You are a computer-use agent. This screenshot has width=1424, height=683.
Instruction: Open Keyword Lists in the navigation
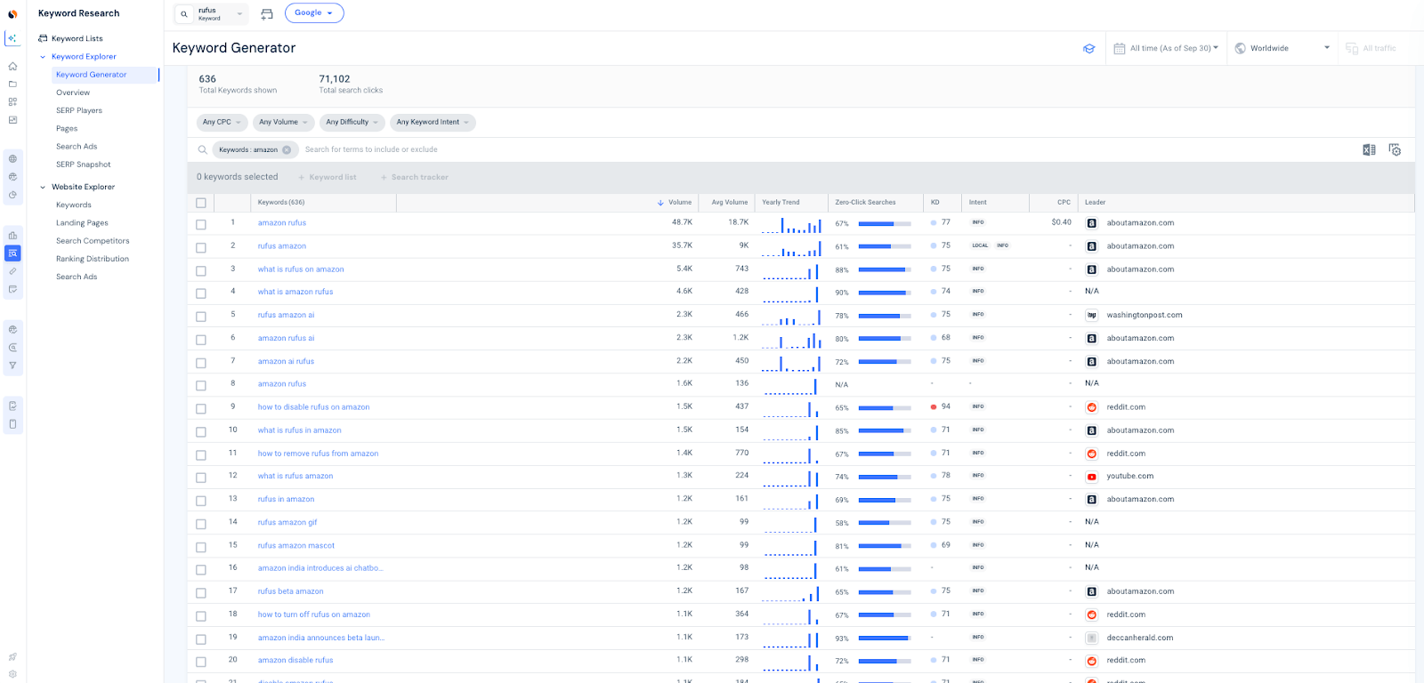(x=77, y=38)
